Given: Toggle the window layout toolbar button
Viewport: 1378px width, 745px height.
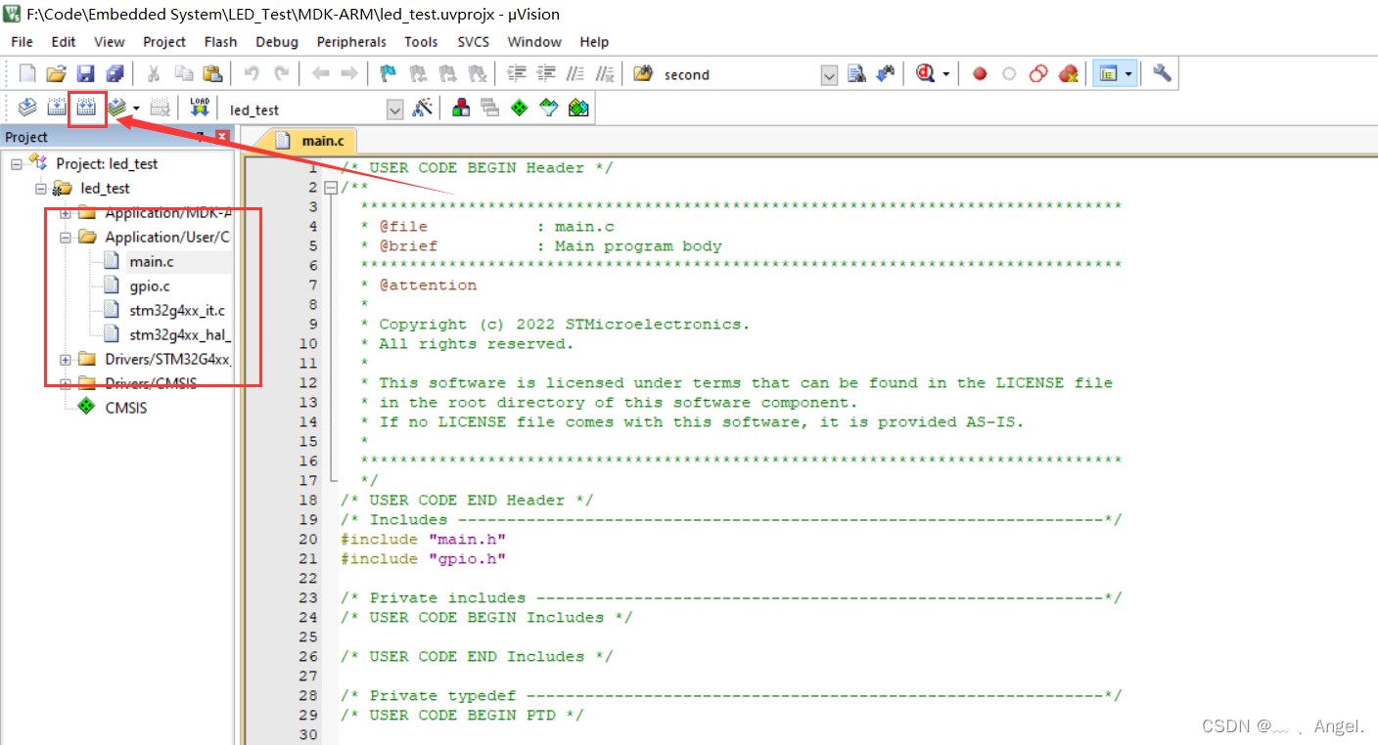Looking at the screenshot, I should tap(1108, 73).
